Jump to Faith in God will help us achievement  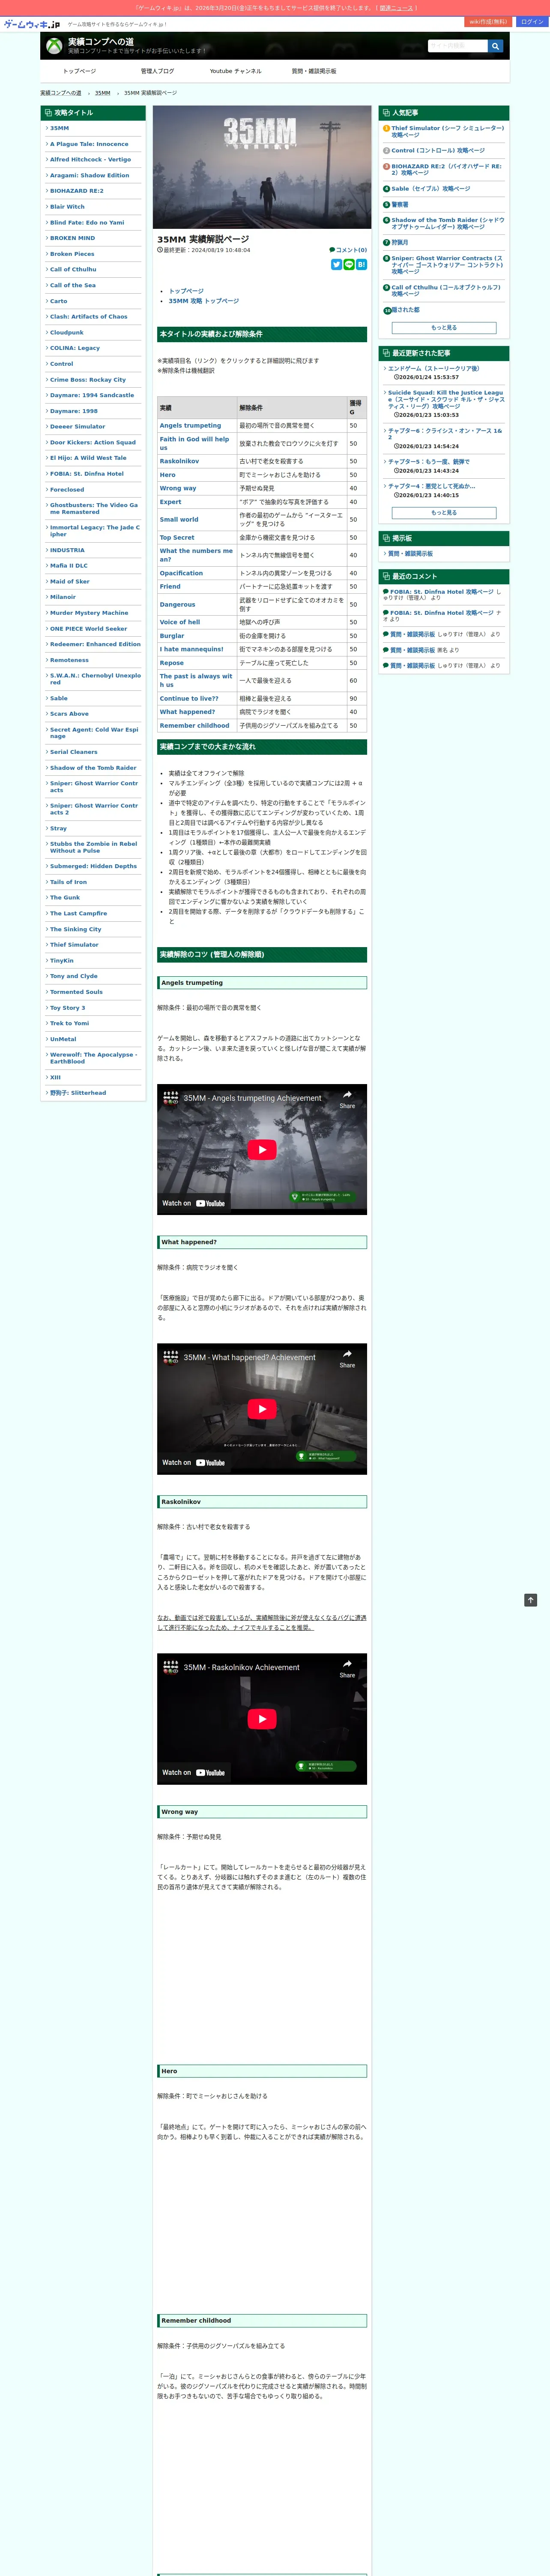click(x=194, y=443)
